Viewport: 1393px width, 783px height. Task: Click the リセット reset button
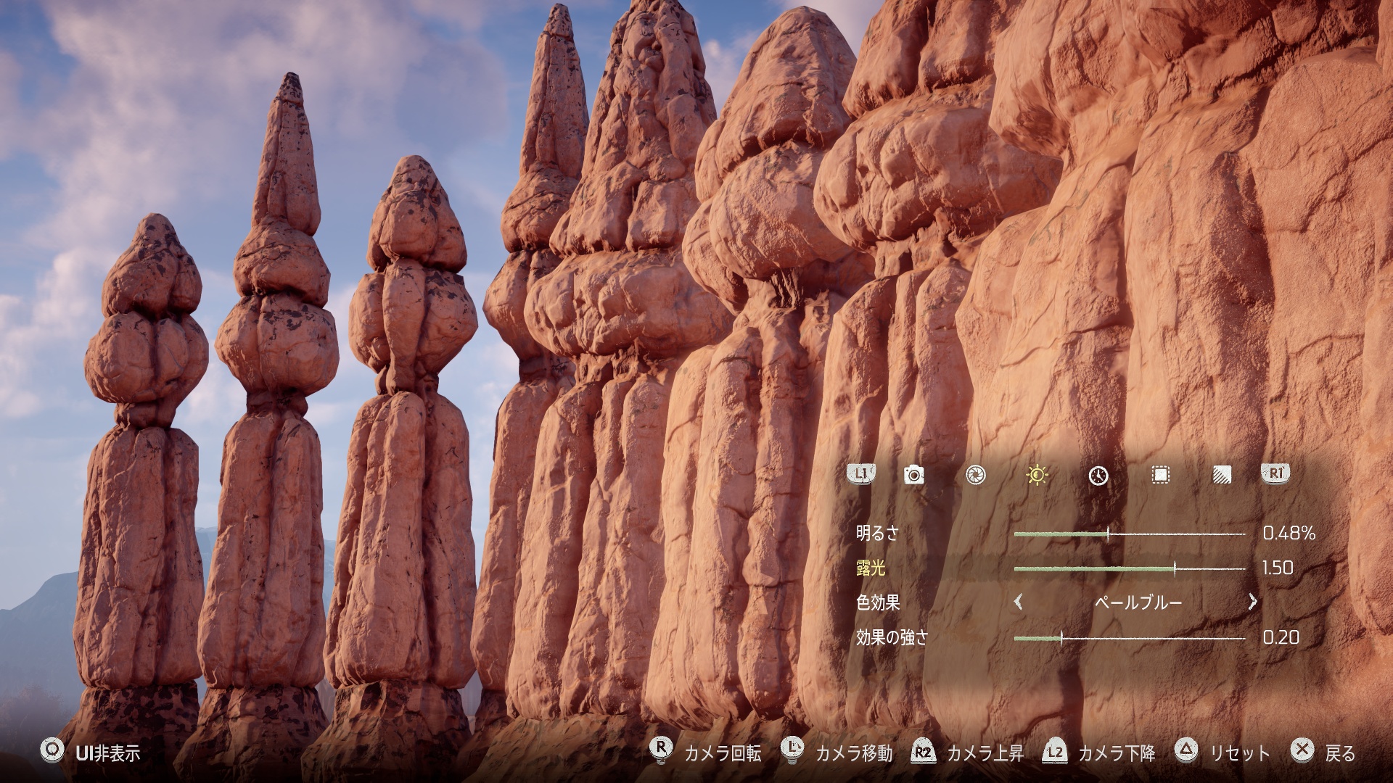pos(1239,753)
